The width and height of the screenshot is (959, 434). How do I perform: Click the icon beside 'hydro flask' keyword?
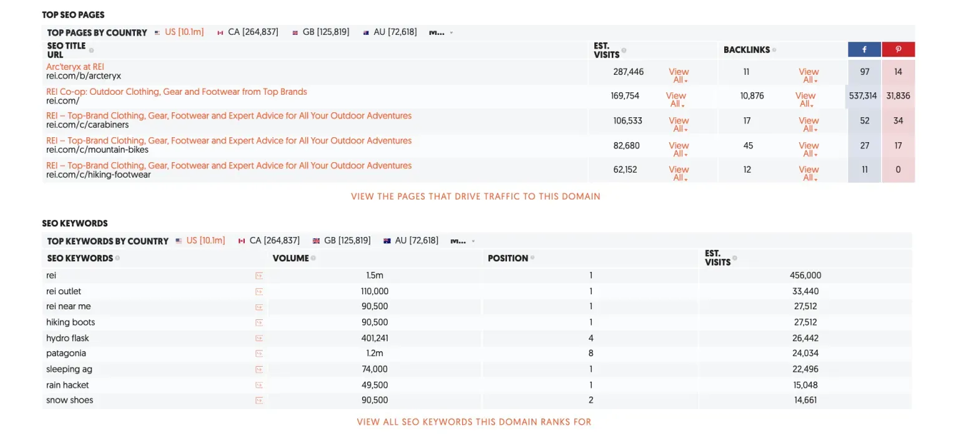tap(259, 338)
